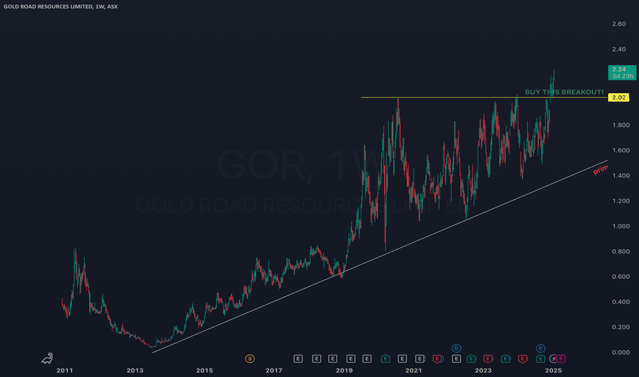This screenshot has width=639, height=377.
Task: Click the 2019 time axis label
Action: [x=344, y=370]
